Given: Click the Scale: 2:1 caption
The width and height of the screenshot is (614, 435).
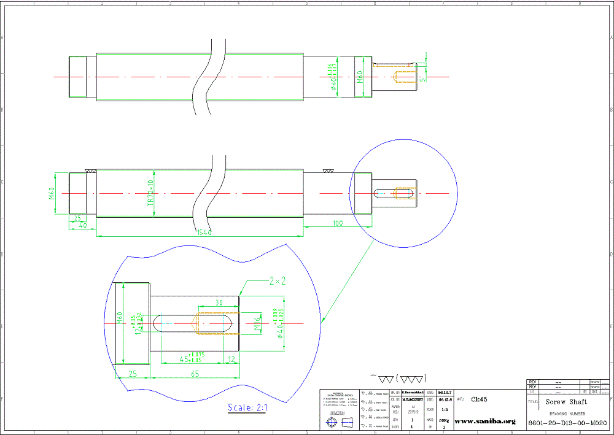Looking at the screenshot, I should tap(247, 407).
